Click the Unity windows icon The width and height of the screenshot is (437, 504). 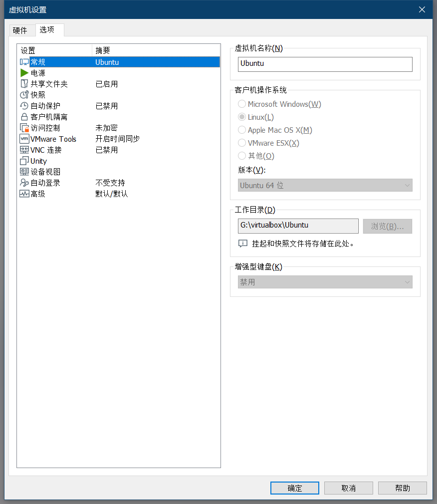pos(24,161)
